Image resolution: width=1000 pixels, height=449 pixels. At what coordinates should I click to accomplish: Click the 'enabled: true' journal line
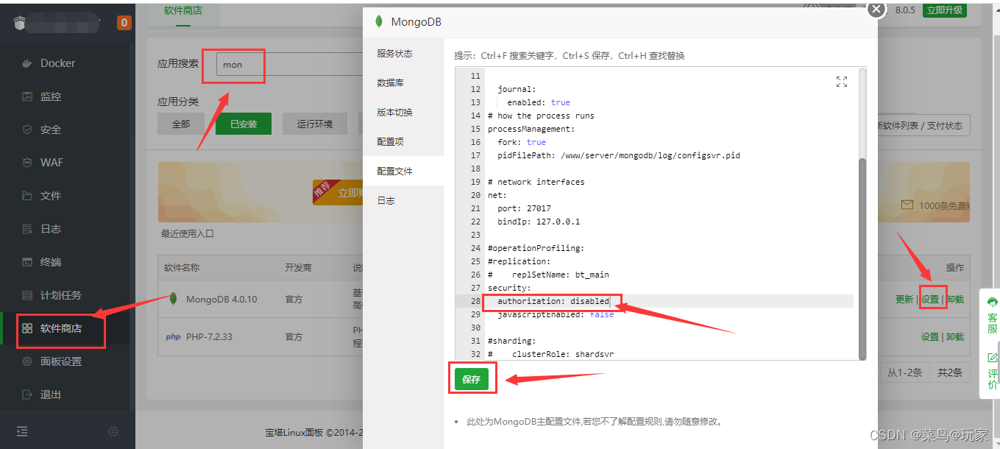(539, 102)
